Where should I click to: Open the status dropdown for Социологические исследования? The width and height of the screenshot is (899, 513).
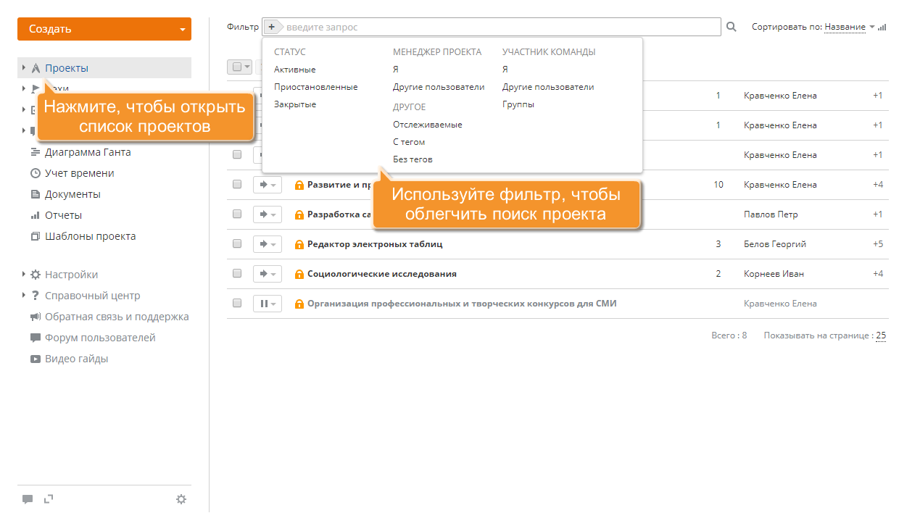pyautogui.click(x=267, y=274)
